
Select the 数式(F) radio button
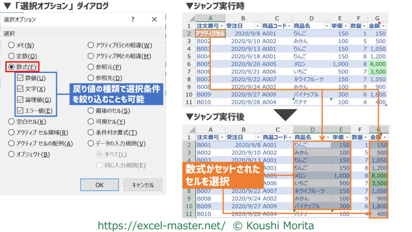coord(12,67)
